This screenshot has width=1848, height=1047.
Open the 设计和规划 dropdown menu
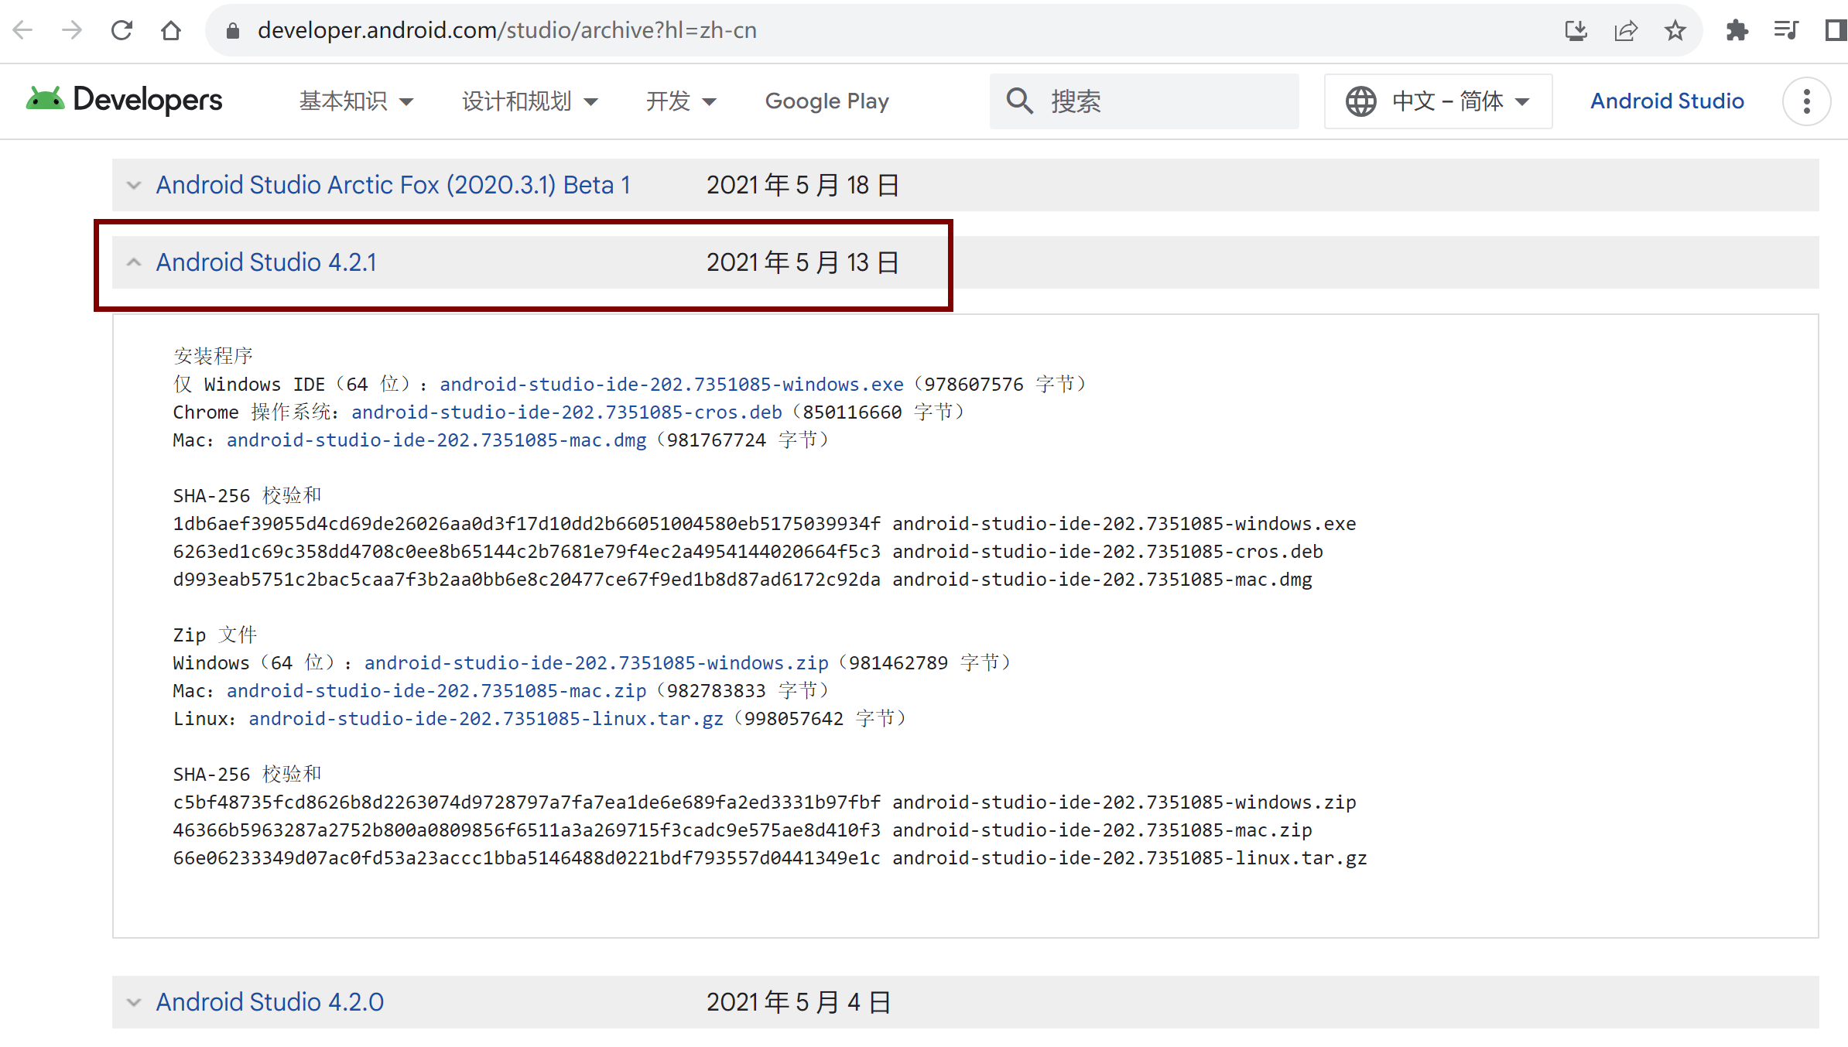coord(530,101)
